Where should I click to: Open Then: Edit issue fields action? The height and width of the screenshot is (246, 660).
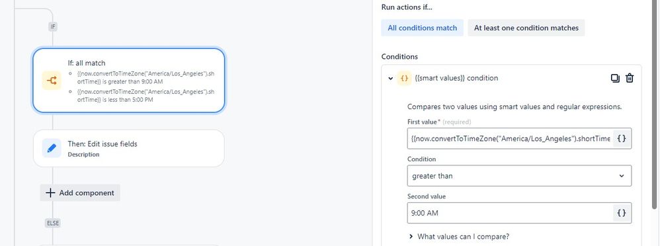129,148
